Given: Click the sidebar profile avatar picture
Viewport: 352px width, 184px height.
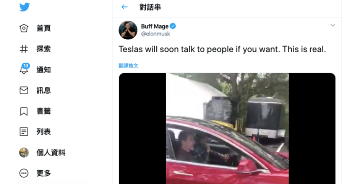Looking at the screenshot, I should tap(24, 152).
